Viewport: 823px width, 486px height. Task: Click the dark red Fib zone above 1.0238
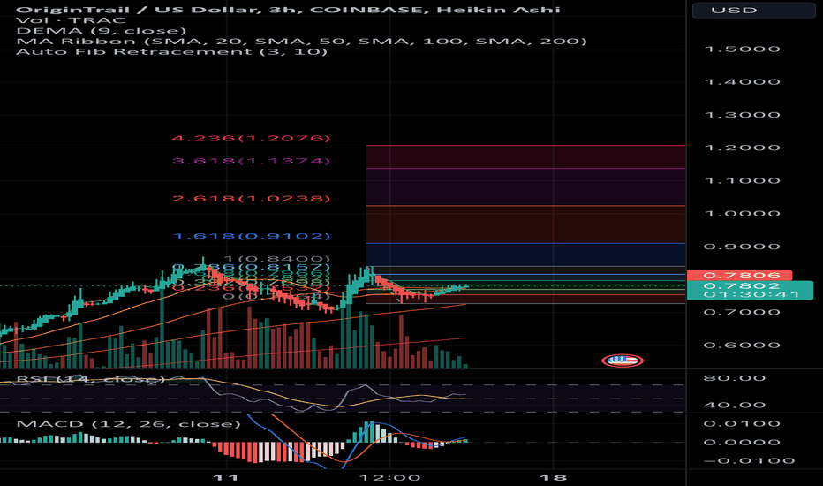pyautogui.click(x=525, y=186)
